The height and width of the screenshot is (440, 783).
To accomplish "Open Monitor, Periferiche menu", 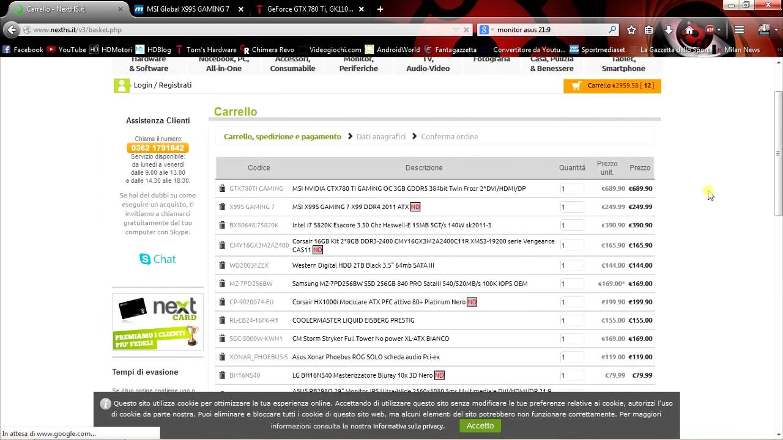I will pyautogui.click(x=358, y=64).
